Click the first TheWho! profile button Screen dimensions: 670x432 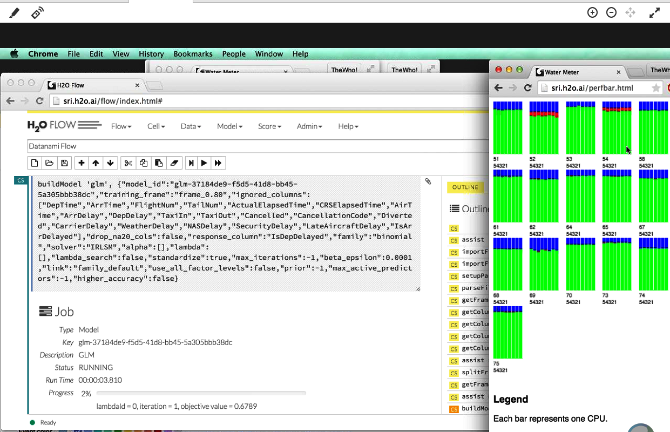pyautogui.click(x=344, y=70)
